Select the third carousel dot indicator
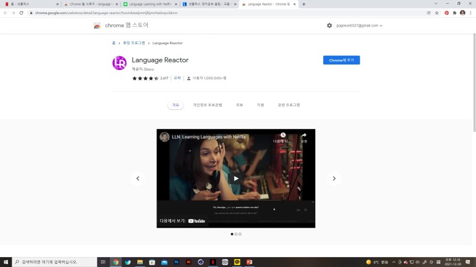This screenshot has height=267, width=476. coord(240,234)
